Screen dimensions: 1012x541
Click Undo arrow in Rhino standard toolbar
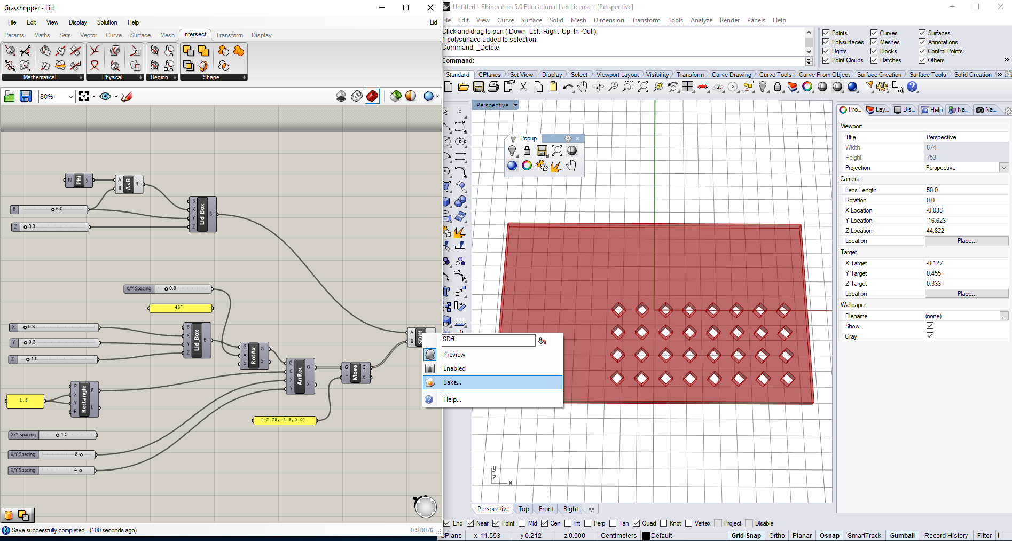tap(568, 87)
